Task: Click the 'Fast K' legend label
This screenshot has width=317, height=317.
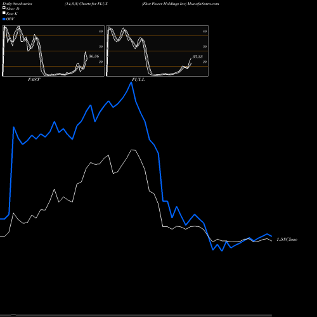Action: [12, 14]
